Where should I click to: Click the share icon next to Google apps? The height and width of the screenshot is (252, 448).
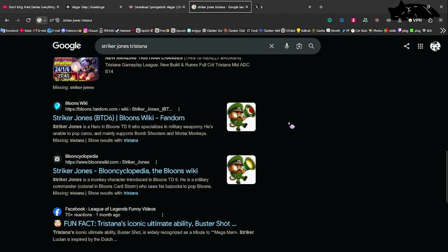pyautogui.click(x=406, y=46)
